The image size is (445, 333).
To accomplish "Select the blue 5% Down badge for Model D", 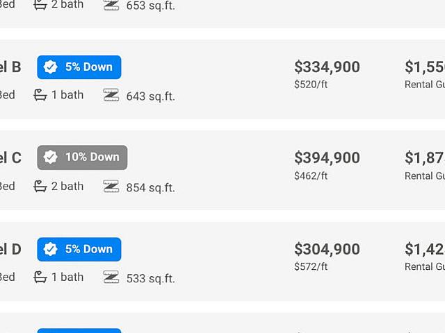I will (x=79, y=250).
